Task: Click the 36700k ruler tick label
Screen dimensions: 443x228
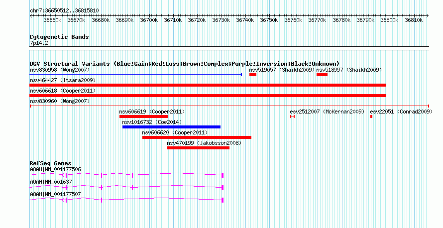Action: click(149, 20)
